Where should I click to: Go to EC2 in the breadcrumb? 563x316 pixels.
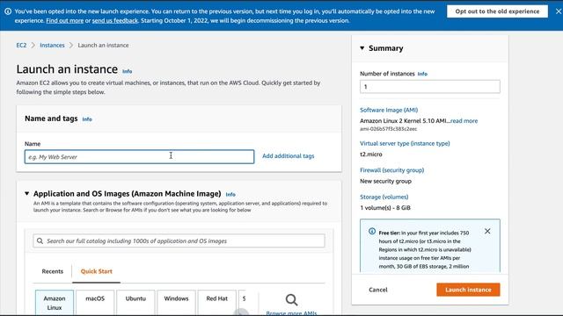tap(21, 45)
